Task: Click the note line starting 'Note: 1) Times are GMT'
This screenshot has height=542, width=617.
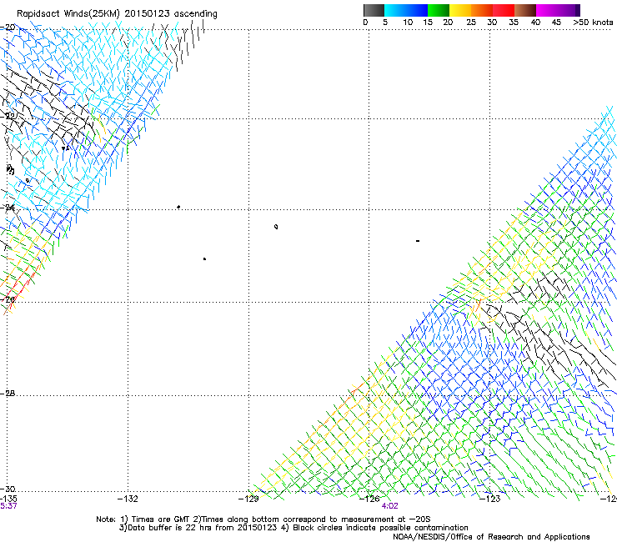Action: (263, 519)
